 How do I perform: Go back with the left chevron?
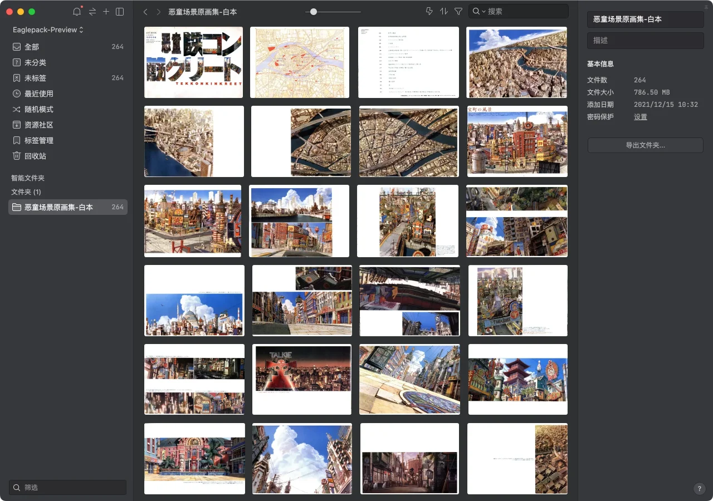click(145, 12)
